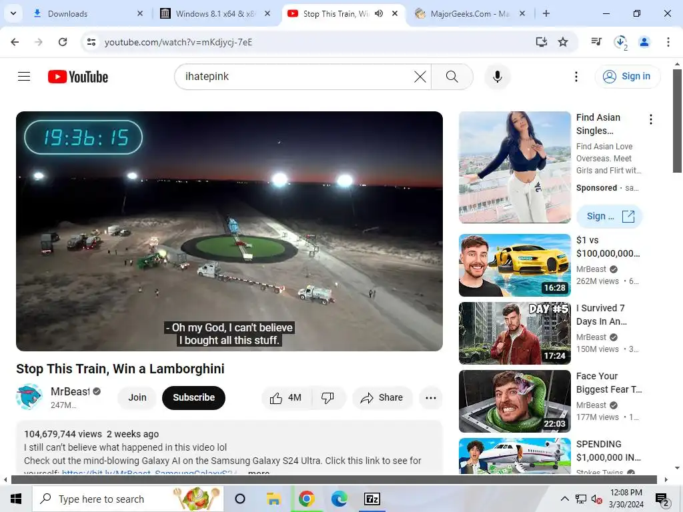Open the MrBeast channel name link

[70, 391]
